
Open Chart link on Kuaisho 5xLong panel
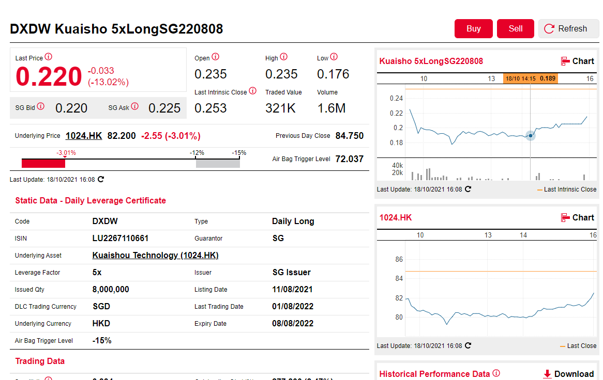click(x=578, y=61)
